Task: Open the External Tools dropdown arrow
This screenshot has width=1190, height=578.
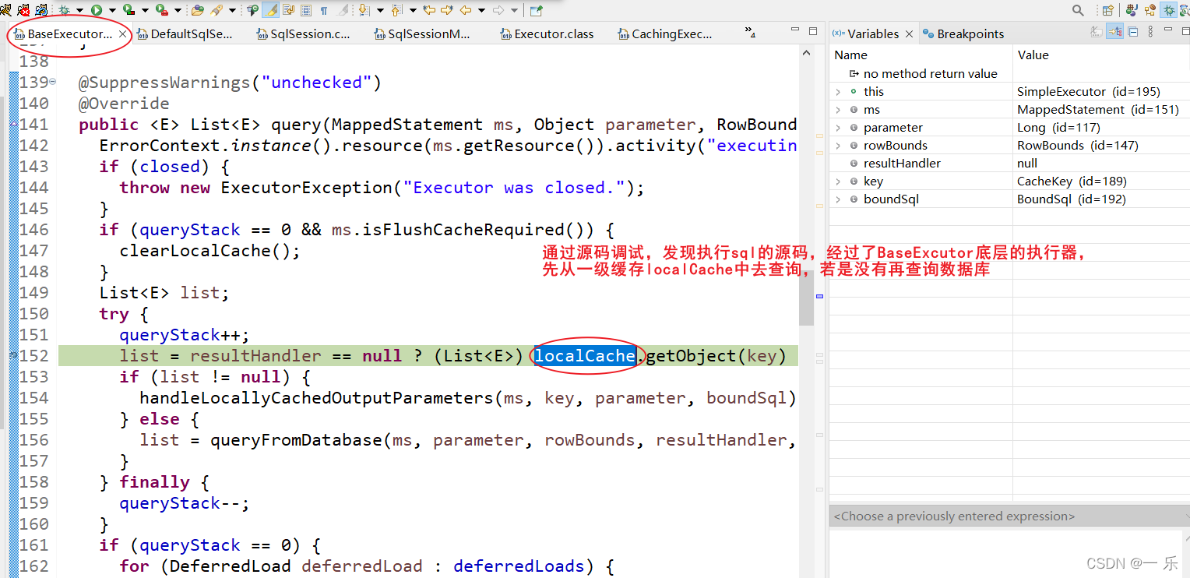Action: point(178,10)
